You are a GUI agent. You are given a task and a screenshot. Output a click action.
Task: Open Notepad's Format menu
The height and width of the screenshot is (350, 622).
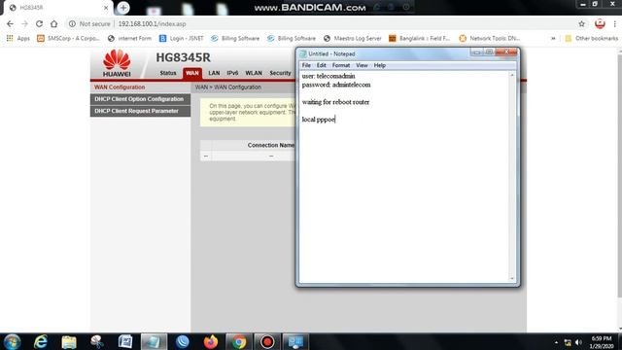(341, 65)
